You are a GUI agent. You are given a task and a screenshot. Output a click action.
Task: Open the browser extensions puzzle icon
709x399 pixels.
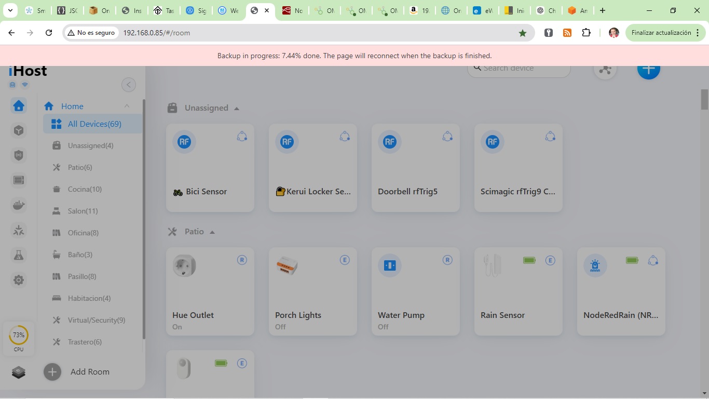point(586,33)
